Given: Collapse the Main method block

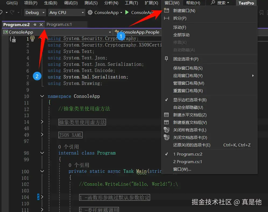Looking at the screenshot, I should point(42,171).
